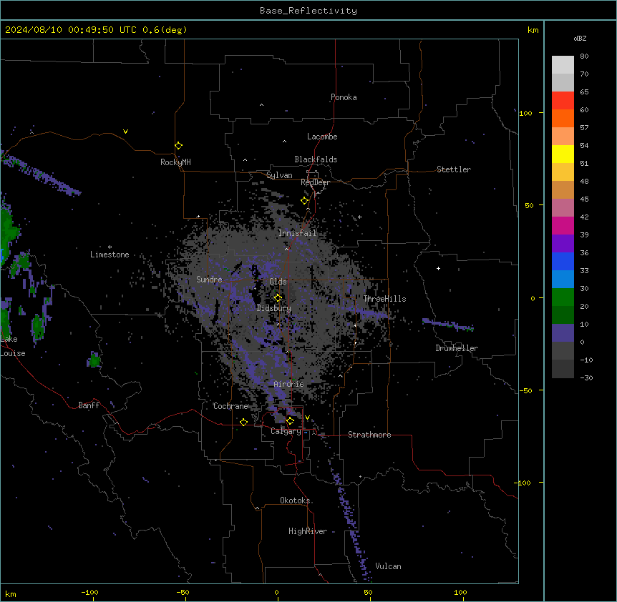
Task: Click the asterisk marker above Limestone
Action: pos(110,247)
